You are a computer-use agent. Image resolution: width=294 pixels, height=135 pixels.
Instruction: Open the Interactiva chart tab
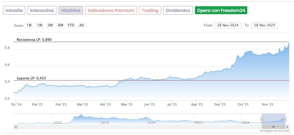point(42,10)
